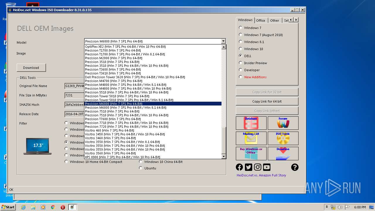This screenshot has width=375, height=211.
Task: Open the Instagram icon link
Action: pos(258,167)
